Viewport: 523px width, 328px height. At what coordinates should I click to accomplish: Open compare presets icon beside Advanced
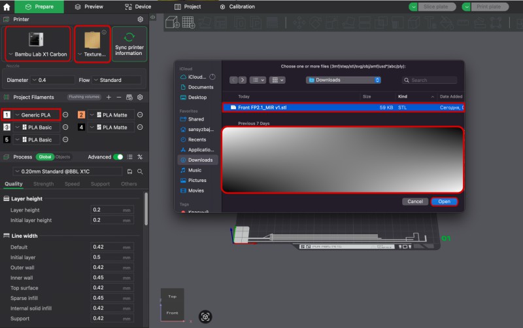click(x=140, y=156)
